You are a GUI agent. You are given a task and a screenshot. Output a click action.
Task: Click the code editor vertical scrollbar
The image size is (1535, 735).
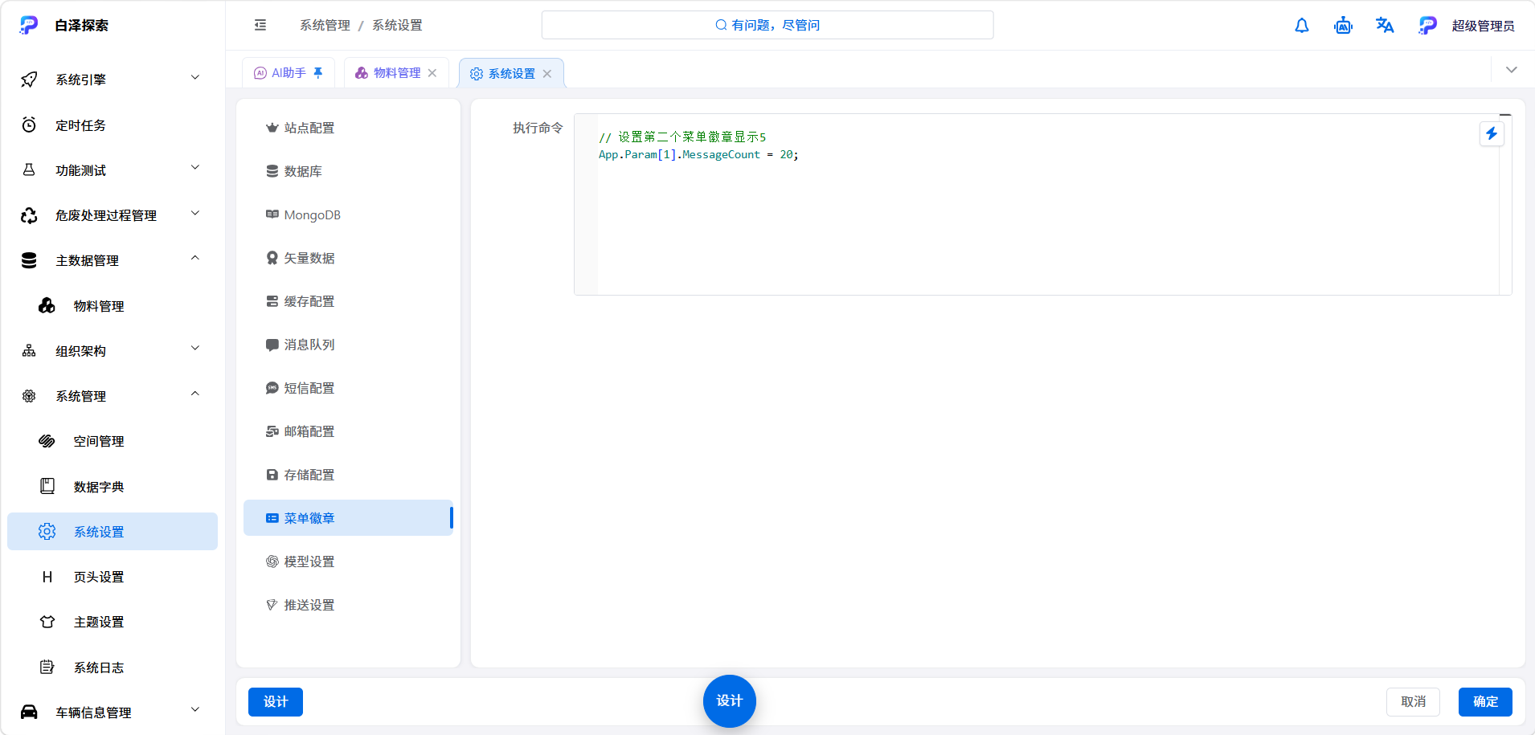click(x=1505, y=205)
